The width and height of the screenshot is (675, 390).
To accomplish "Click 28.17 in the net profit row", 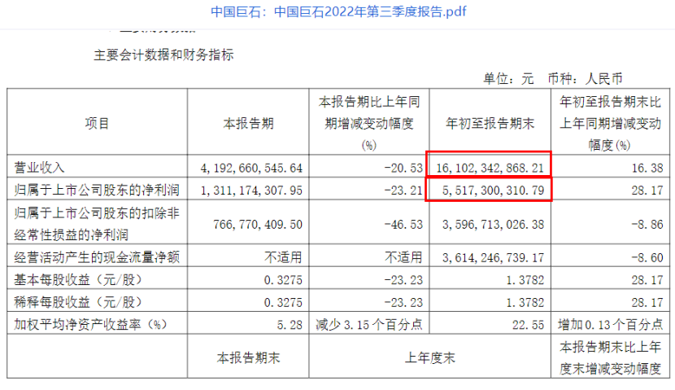I will click(x=647, y=190).
